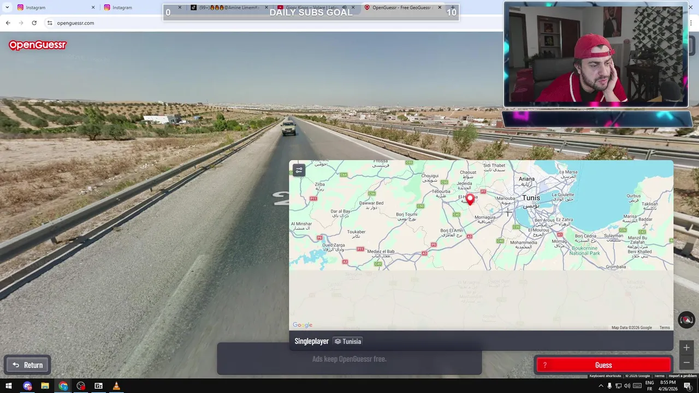Open the notification center icon
699x393 pixels.
[x=688, y=386]
